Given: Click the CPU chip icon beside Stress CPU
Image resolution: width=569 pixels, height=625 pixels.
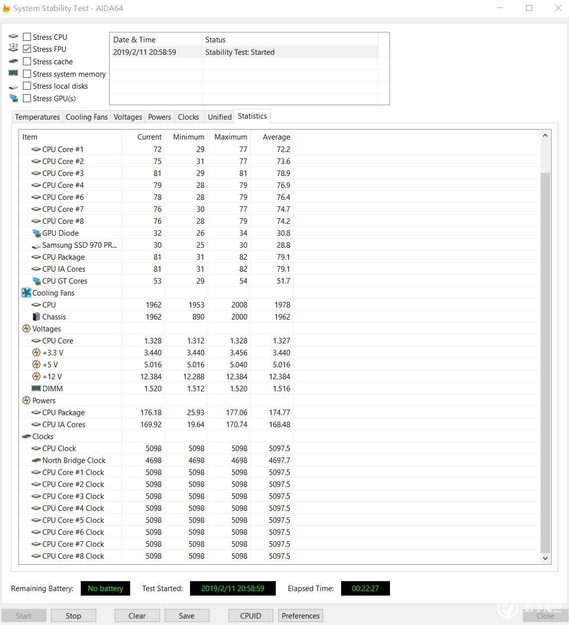Looking at the screenshot, I should point(13,37).
